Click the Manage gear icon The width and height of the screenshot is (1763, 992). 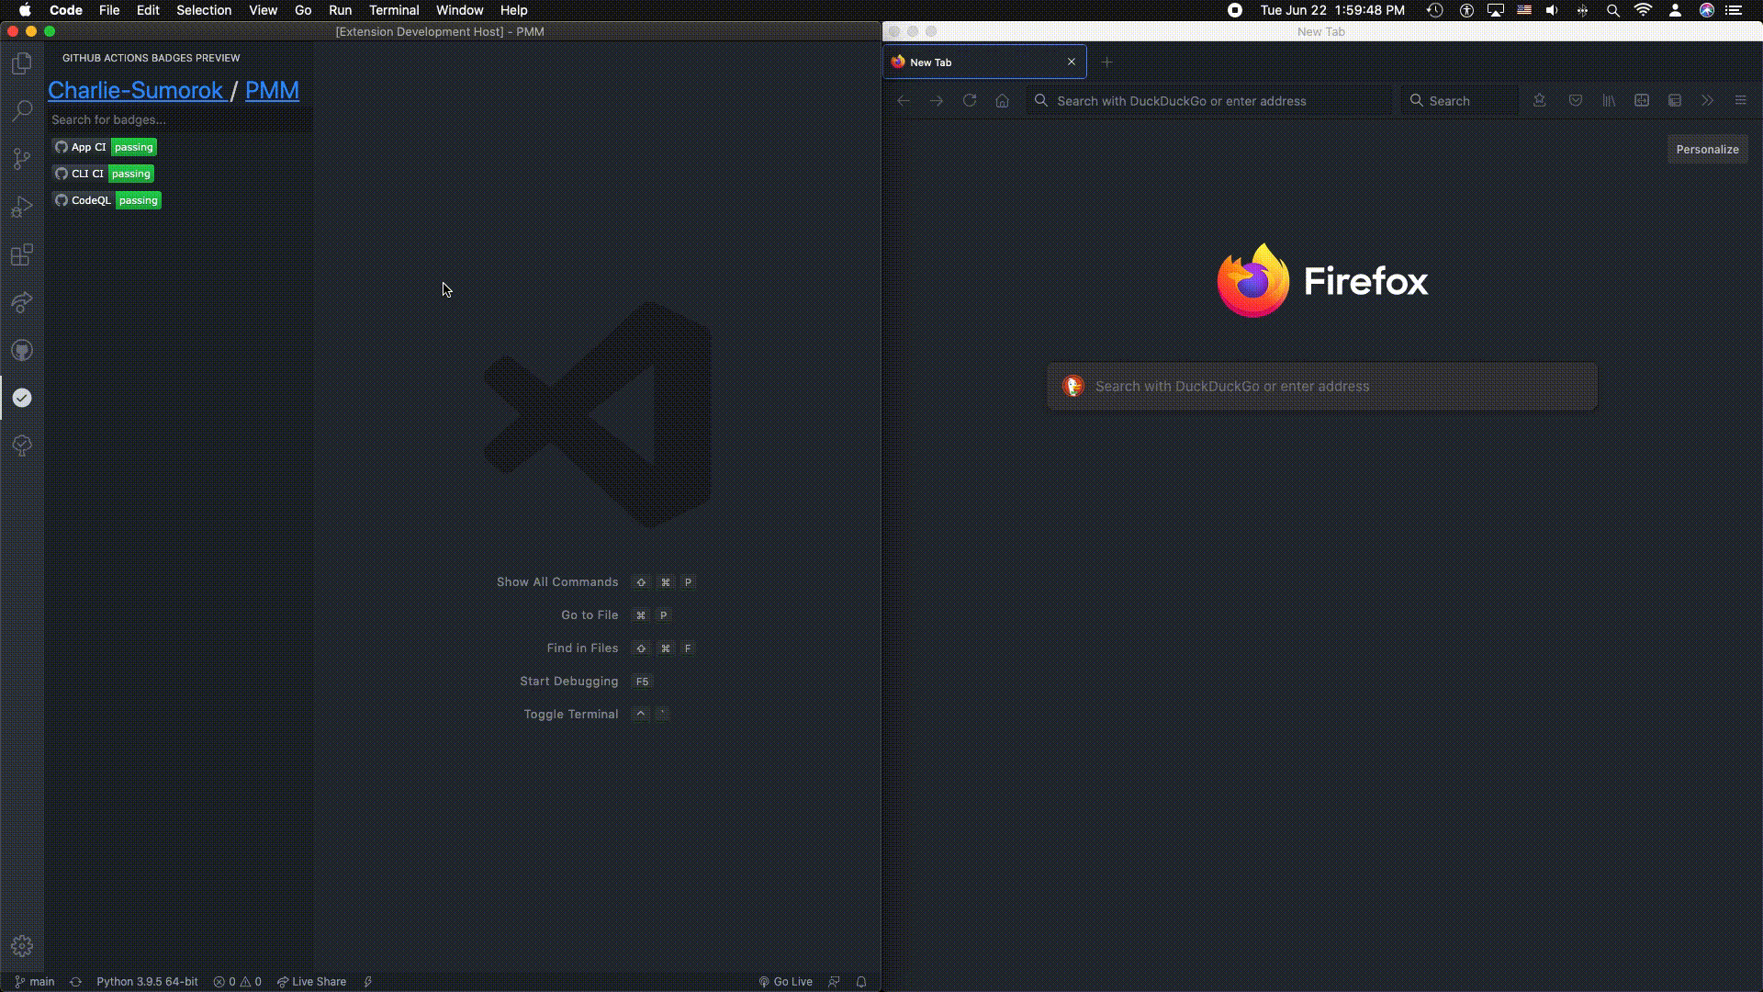click(x=22, y=946)
